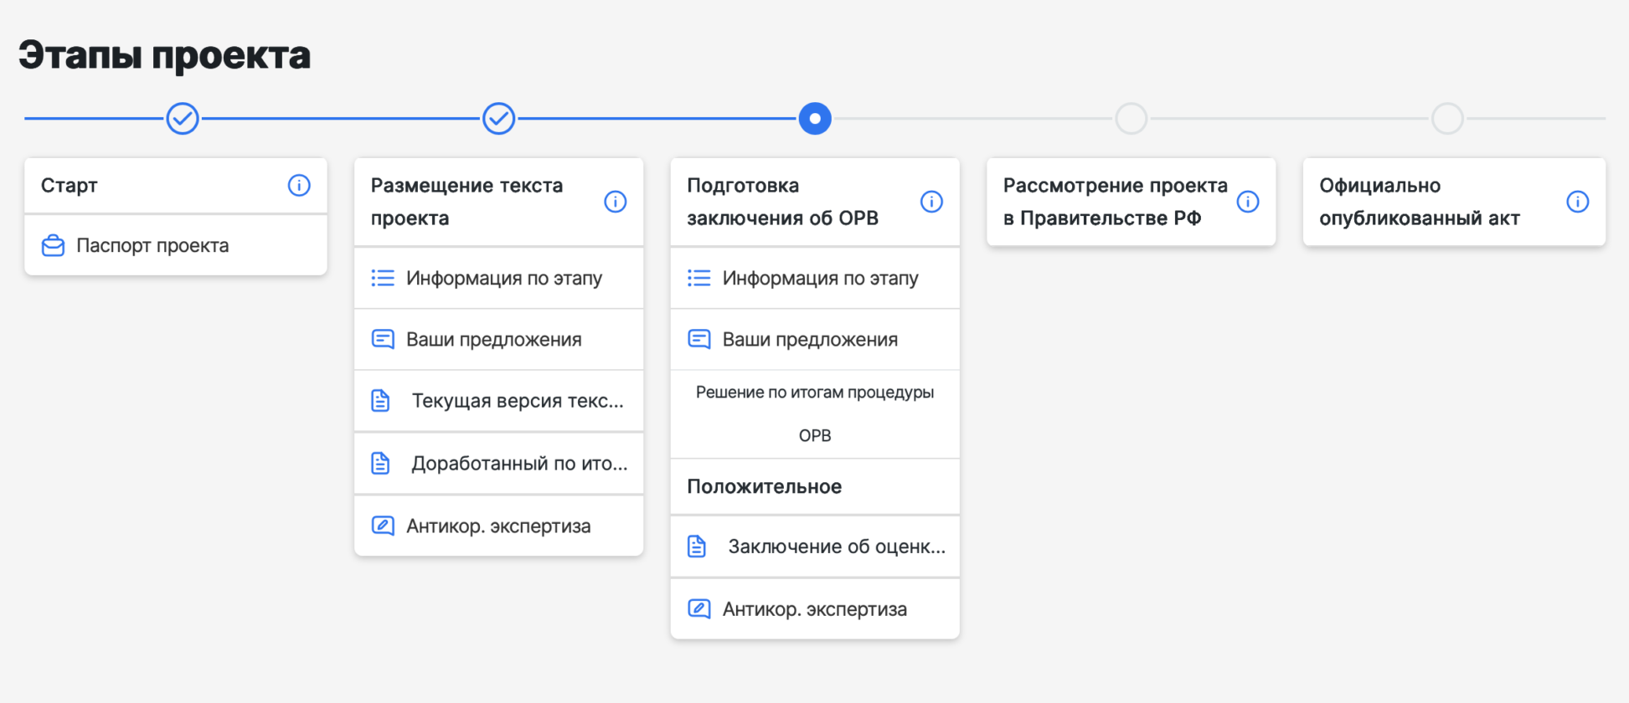Click Официально опубликованный акт title
This screenshot has height=703, width=1629.
1420,202
